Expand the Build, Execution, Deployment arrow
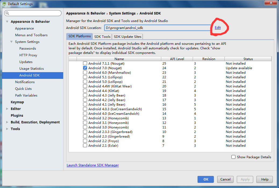279x188 pixels. pyautogui.click(x=7, y=122)
